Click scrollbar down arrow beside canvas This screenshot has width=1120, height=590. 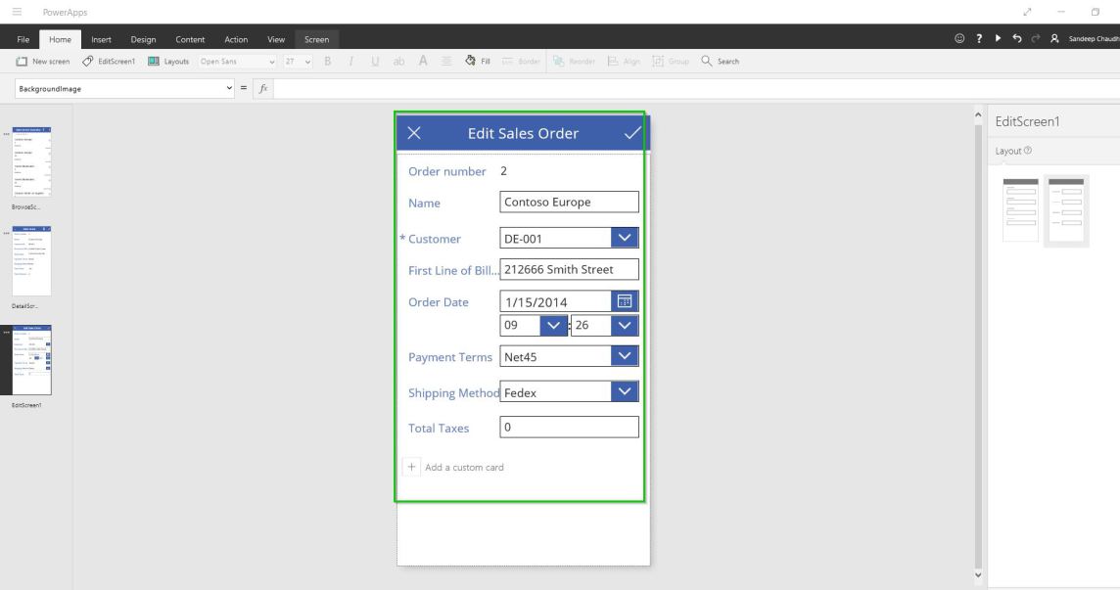pos(978,575)
